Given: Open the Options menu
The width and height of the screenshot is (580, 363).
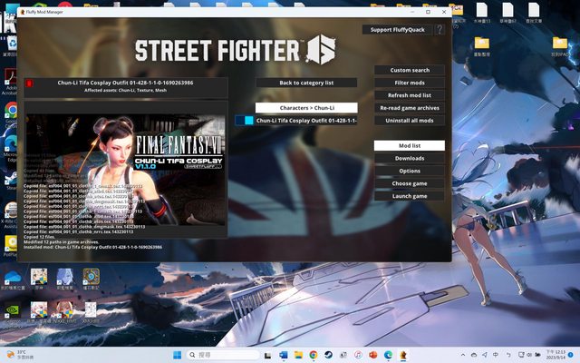Looking at the screenshot, I should (x=409, y=171).
